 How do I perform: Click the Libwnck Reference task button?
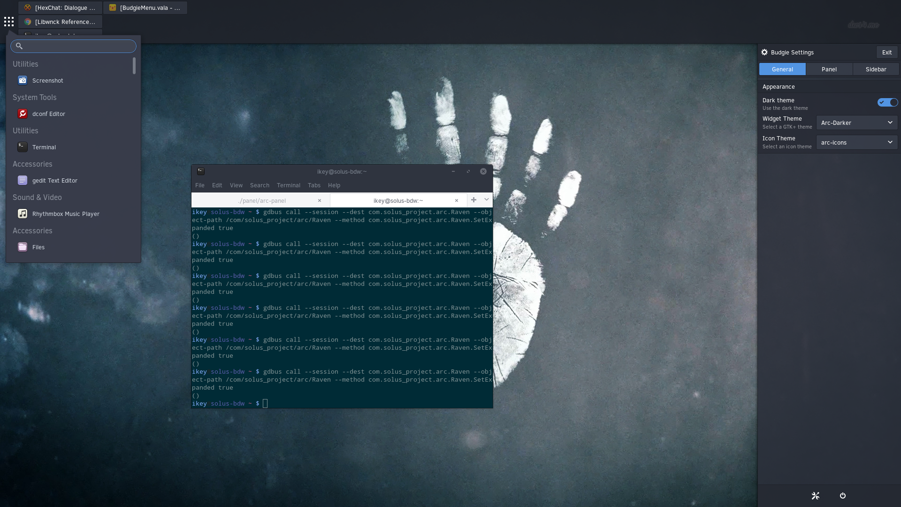tap(61, 22)
